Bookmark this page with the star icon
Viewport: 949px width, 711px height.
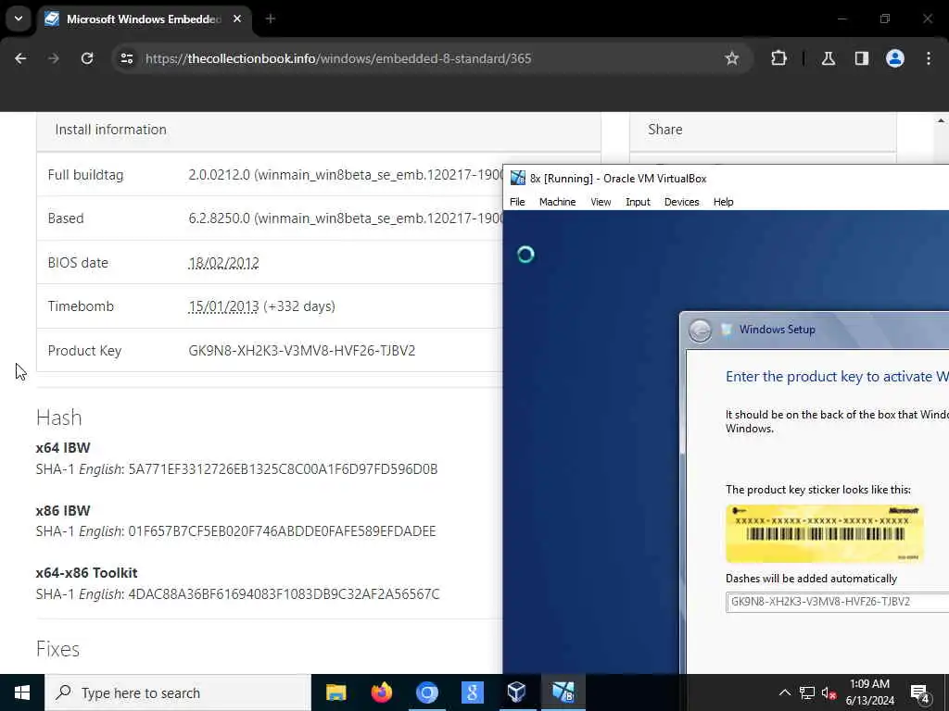[x=732, y=58]
